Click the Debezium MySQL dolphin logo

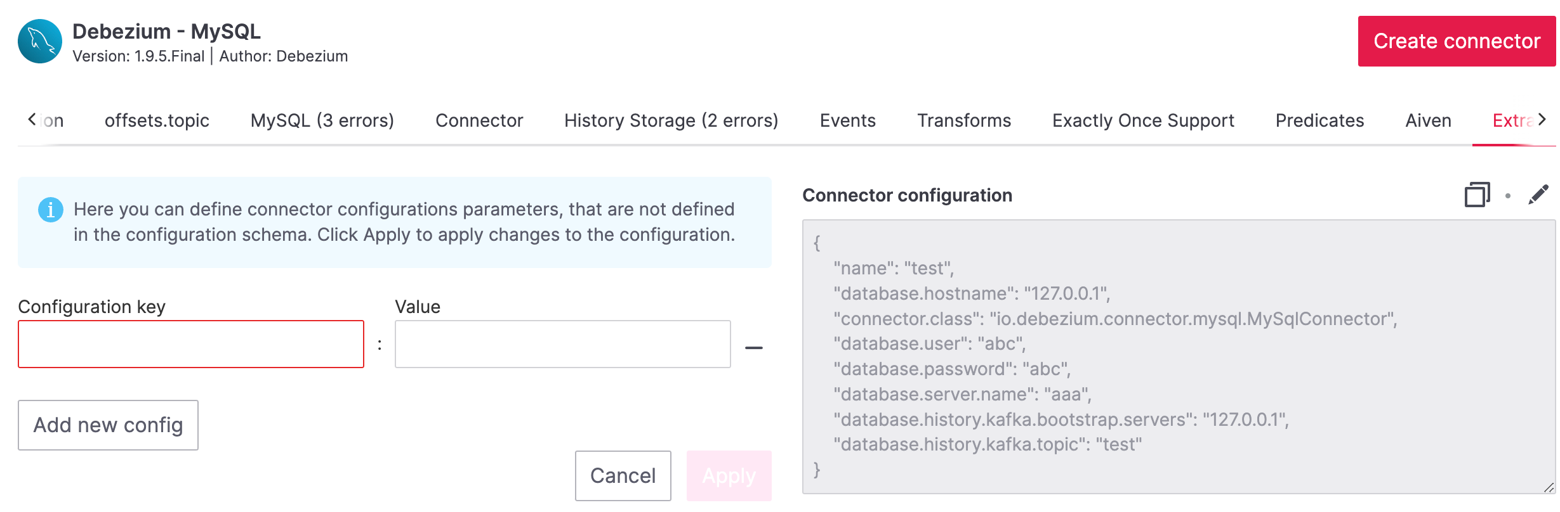click(40, 41)
